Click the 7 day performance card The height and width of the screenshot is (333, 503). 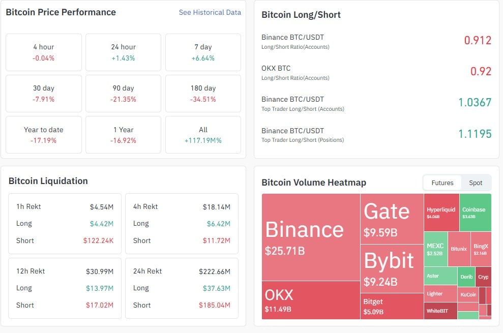coord(203,52)
